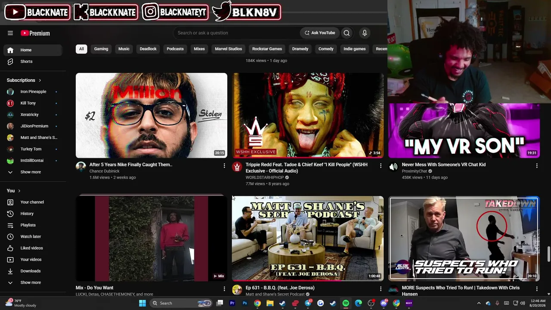Viewport: 551px width, 310px height.
Task: Open options for the Nike video
Action: (224, 165)
